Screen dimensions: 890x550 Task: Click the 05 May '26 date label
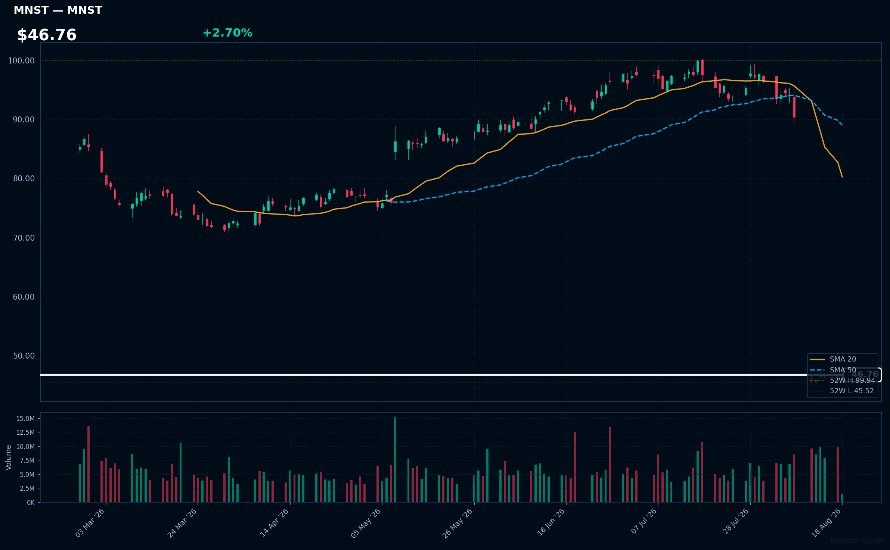366,523
